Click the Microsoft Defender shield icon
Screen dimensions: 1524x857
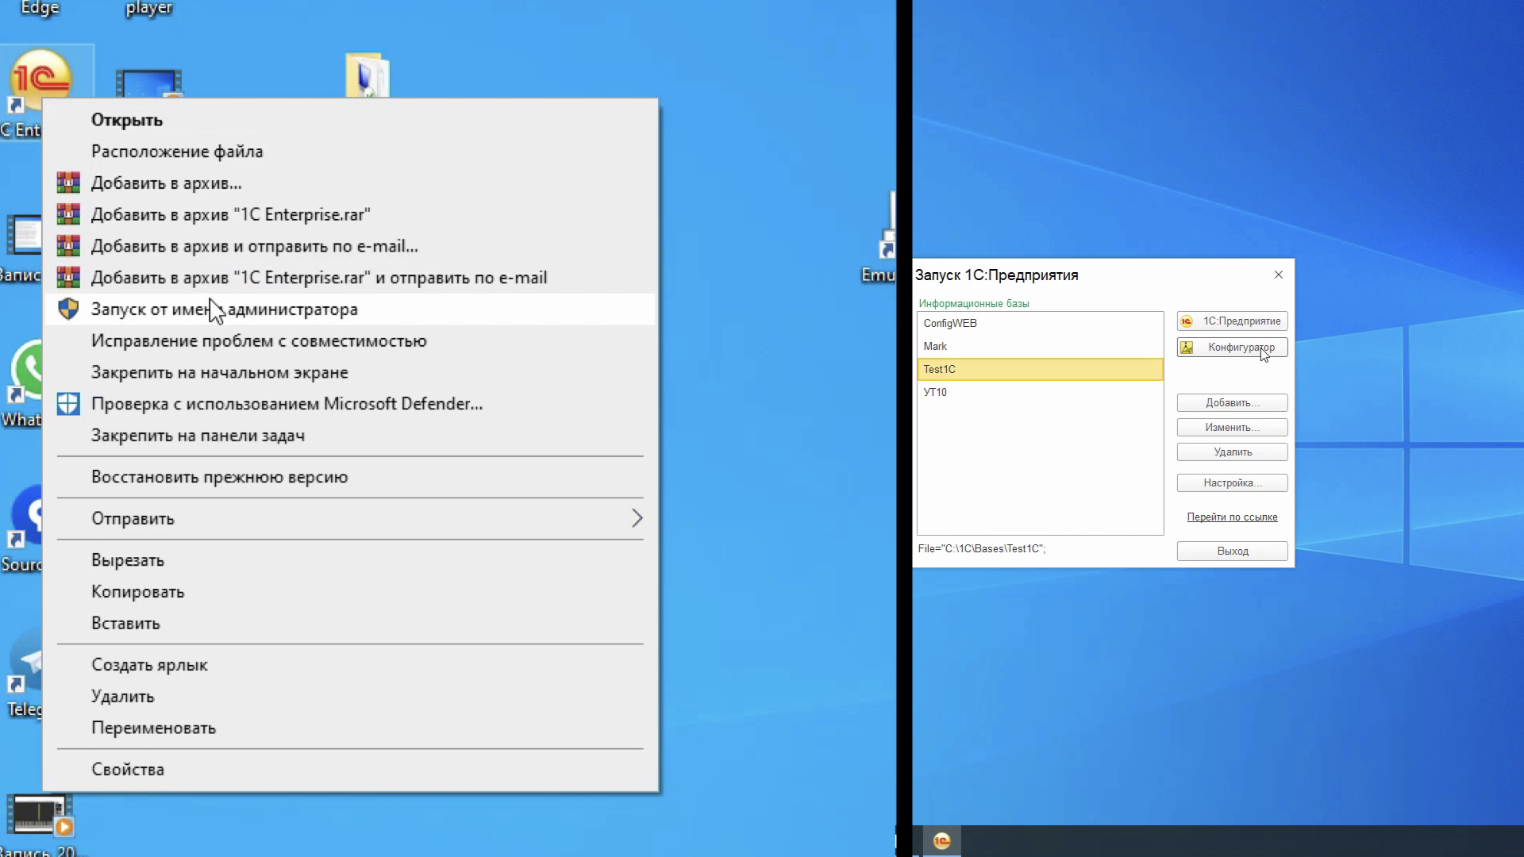tap(68, 404)
